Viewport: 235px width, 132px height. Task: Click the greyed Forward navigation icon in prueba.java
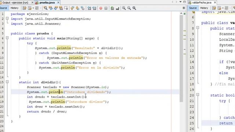37,8
